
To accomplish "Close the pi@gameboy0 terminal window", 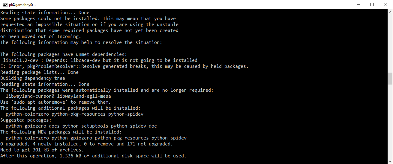I will click(386, 4).
